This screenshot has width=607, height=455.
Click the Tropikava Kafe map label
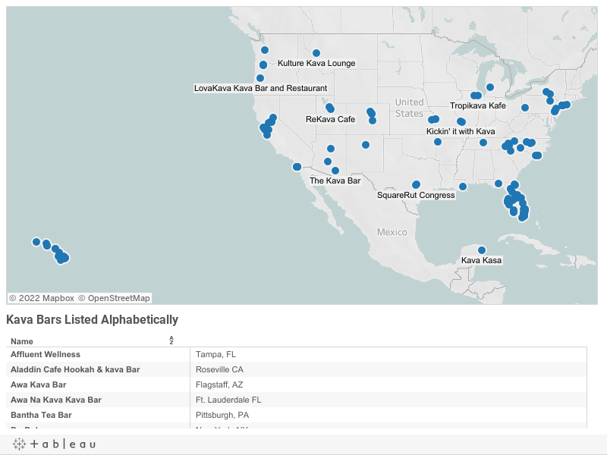478,105
